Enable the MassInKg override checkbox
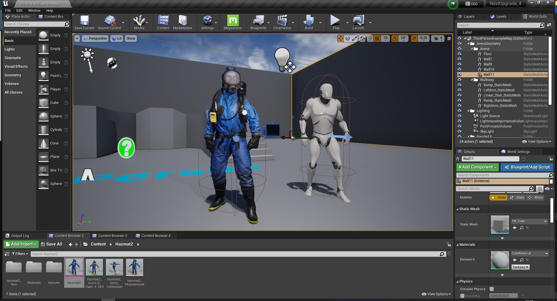 462,296
